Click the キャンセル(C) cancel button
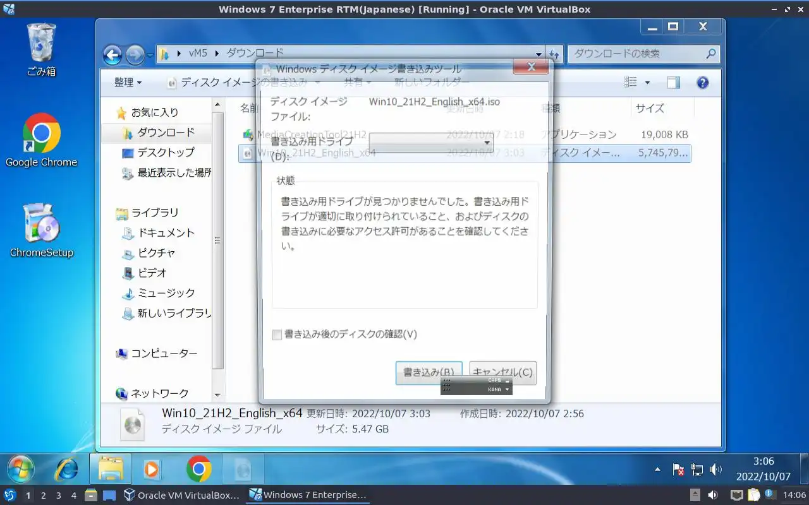This screenshot has height=505, width=809. coord(503,372)
